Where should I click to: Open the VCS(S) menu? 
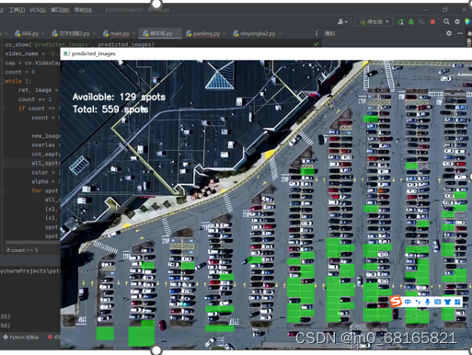pyautogui.click(x=38, y=10)
